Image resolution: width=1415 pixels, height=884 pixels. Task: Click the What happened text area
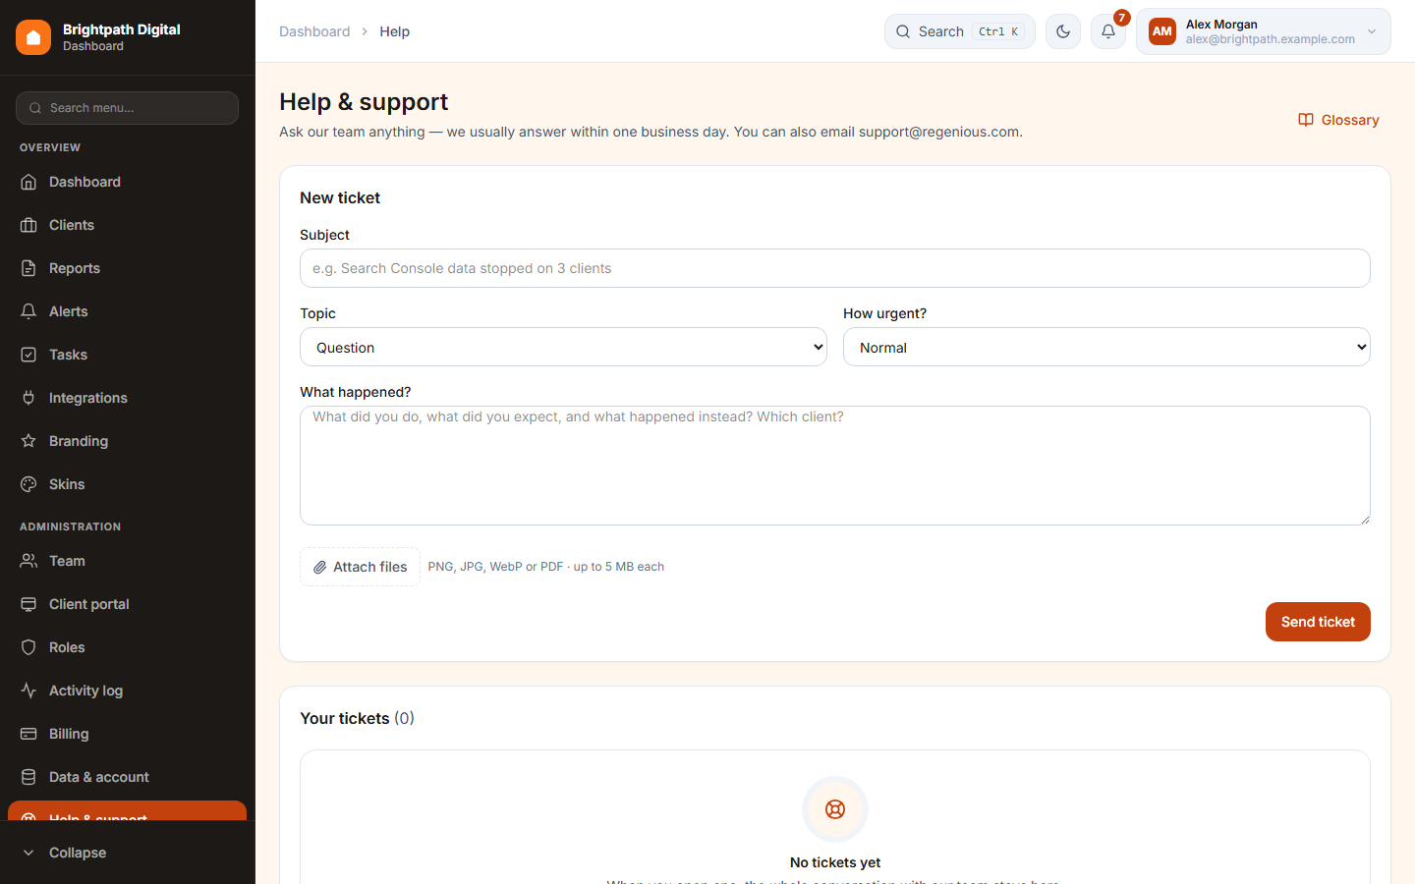(835, 466)
